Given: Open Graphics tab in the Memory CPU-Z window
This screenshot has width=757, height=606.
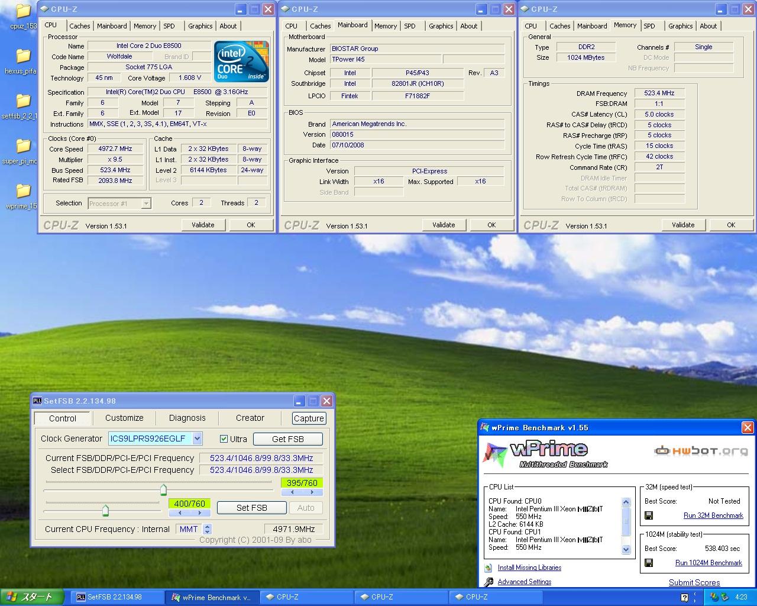Looking at the screenshot, I should (x=680, y=26).
